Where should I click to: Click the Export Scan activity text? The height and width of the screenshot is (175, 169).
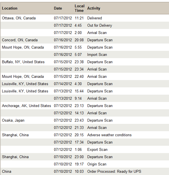[x=97, y=150]
